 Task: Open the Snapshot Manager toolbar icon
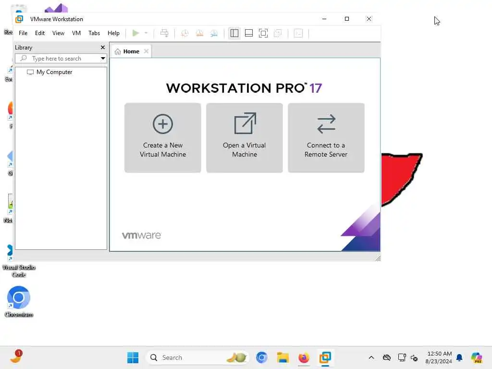click(214, 33)
